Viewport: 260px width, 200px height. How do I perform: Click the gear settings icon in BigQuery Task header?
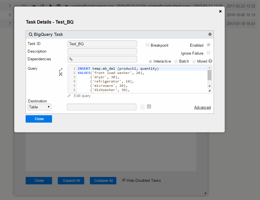pos(210,34)
